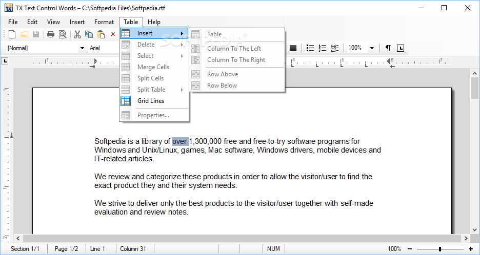Image resolution: width=480 pixels, height=255 pixels.
Task: Click Line 1 in status bar
Action: pyautogui.click(x=97, y=249)
